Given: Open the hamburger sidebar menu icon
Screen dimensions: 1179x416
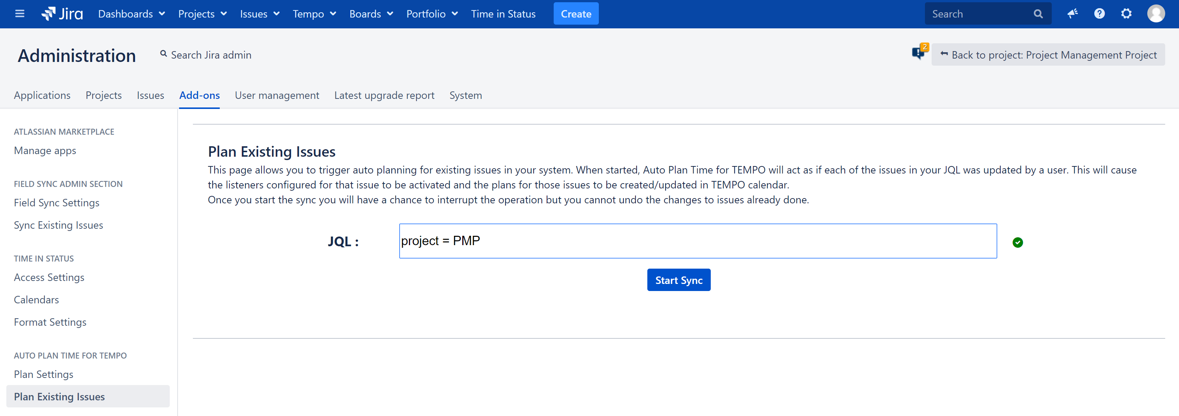Looking at the screenshot, I should [x=20, y=14].
